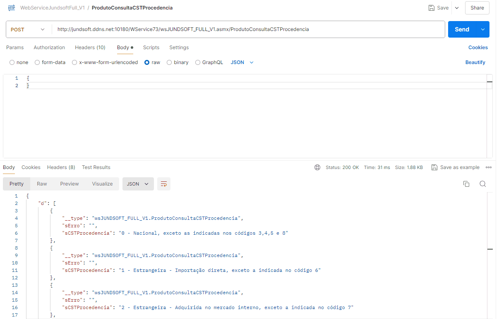Screen dimensions: 499x319
Task: Click the HTTP request type icon
Action: tap(12, 7)
